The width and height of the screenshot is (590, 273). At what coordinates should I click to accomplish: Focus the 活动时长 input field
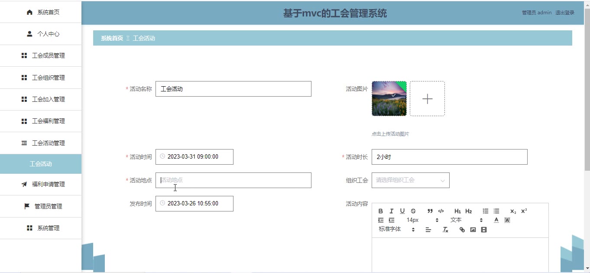point(449,157)
